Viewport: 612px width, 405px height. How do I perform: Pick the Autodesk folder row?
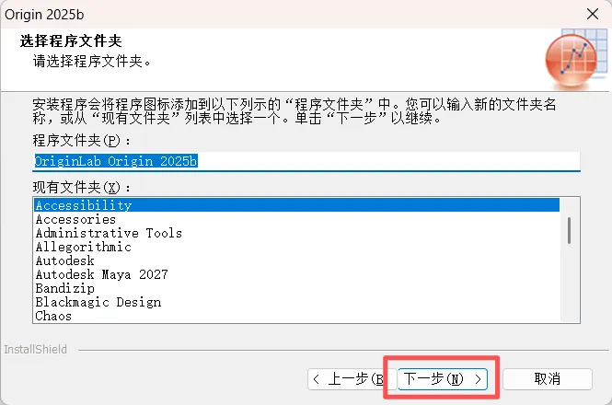pyautogui.click(x=296, y=260)
